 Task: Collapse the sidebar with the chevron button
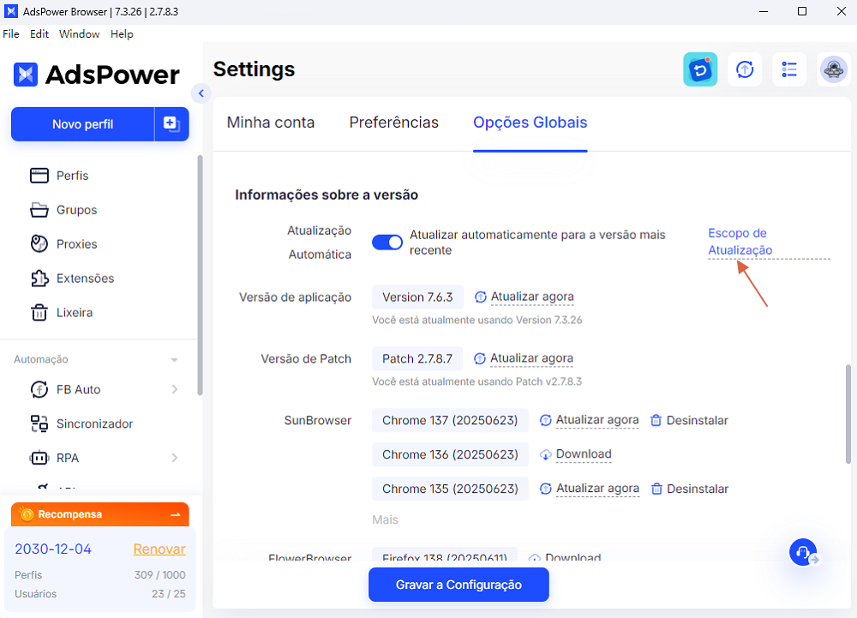click(x=201, y=93)
